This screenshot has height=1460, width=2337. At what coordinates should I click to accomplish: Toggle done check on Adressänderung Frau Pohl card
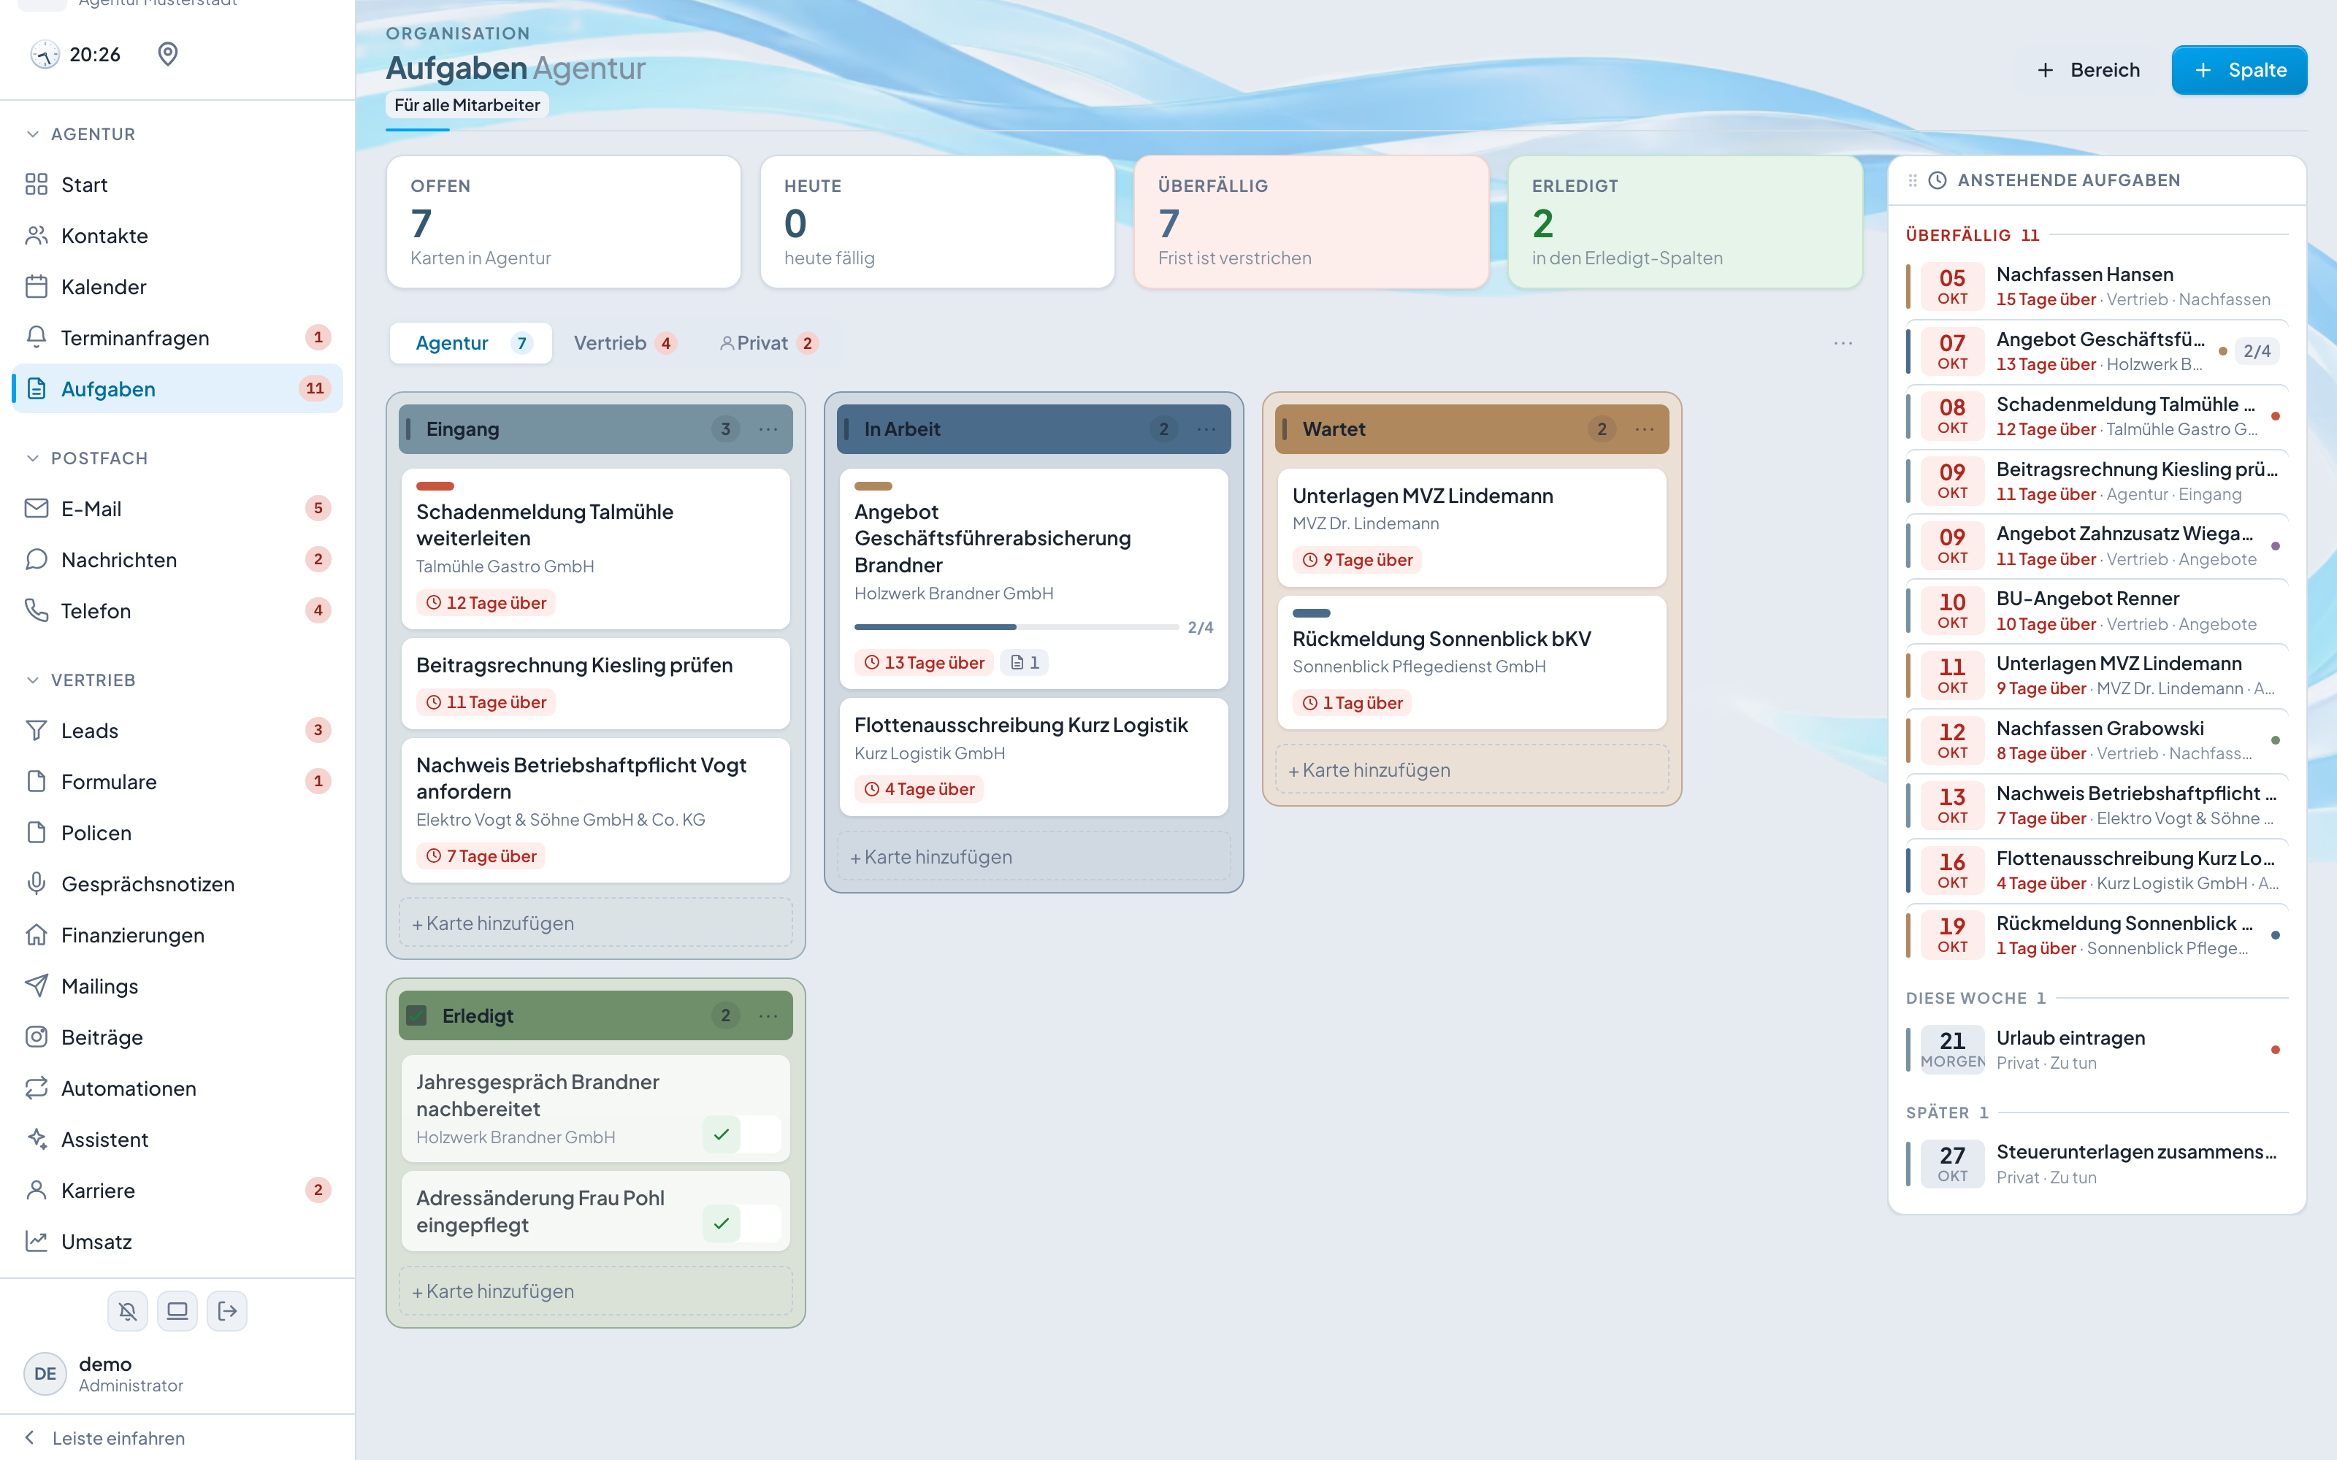coord(722,1223)
